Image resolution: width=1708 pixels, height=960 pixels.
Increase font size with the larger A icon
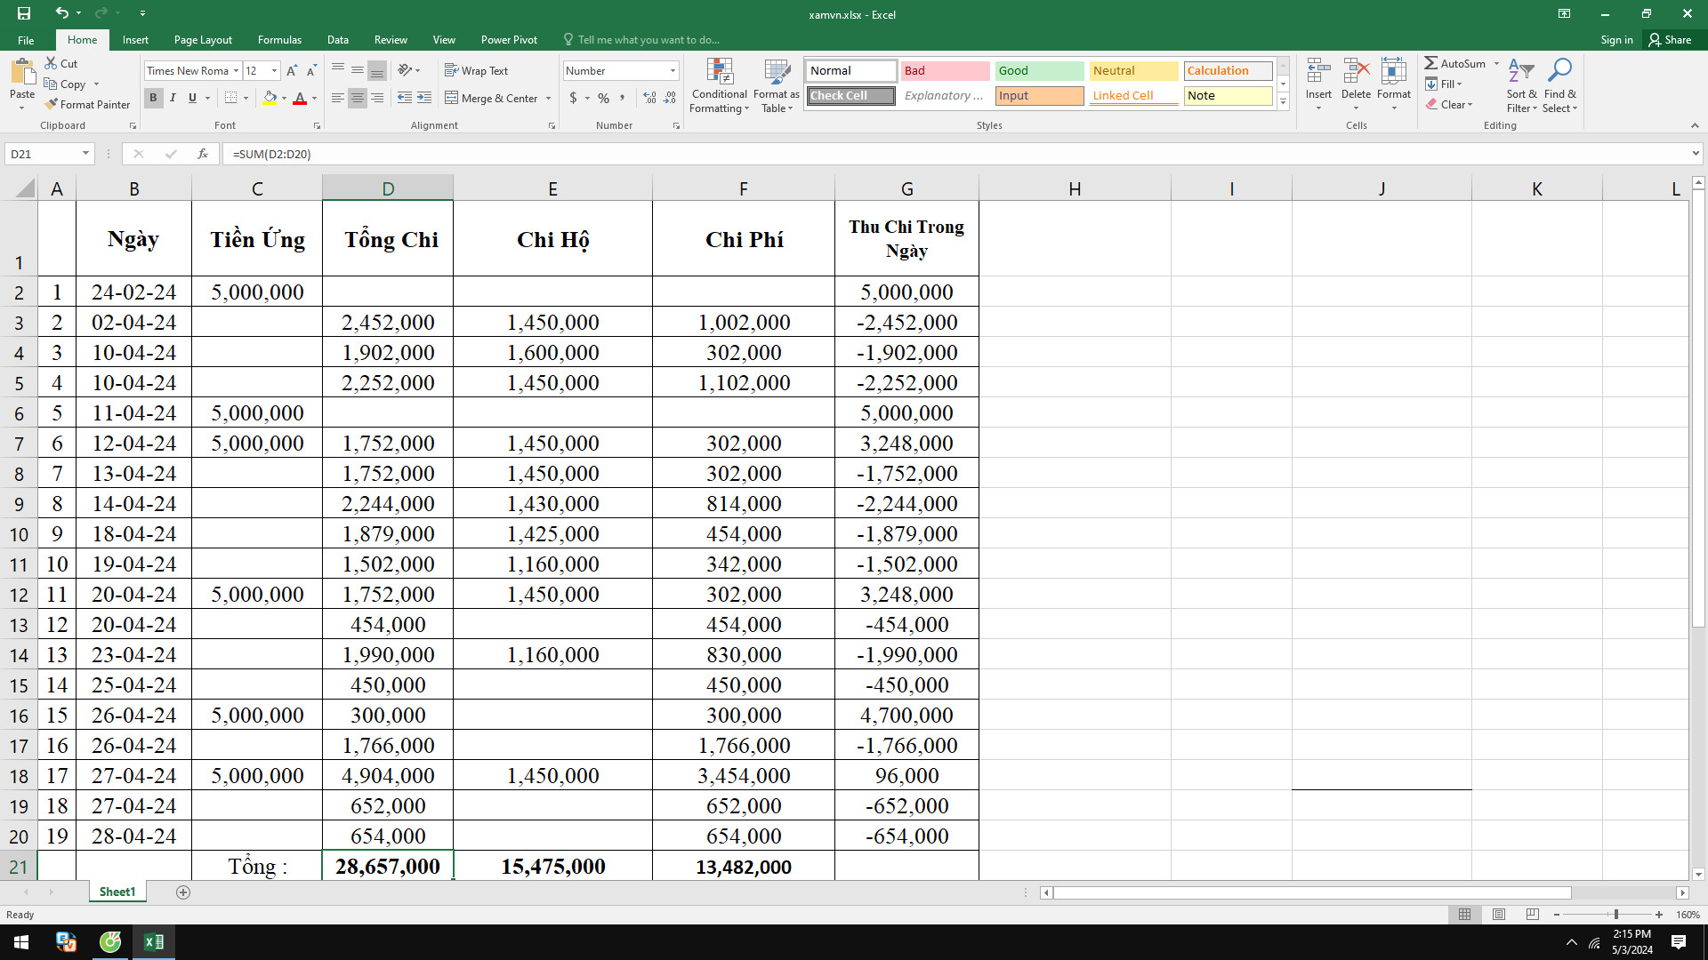point(292,70)
